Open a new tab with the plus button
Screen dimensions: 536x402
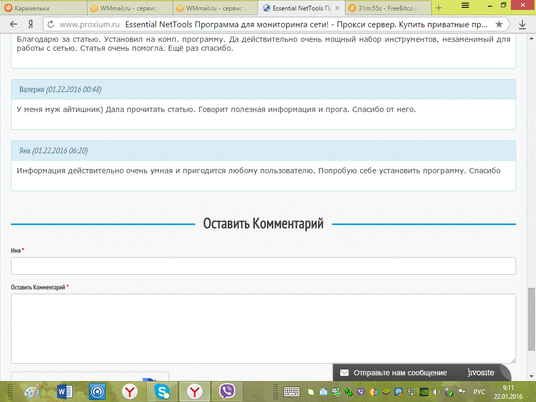(x=439, y=8)
